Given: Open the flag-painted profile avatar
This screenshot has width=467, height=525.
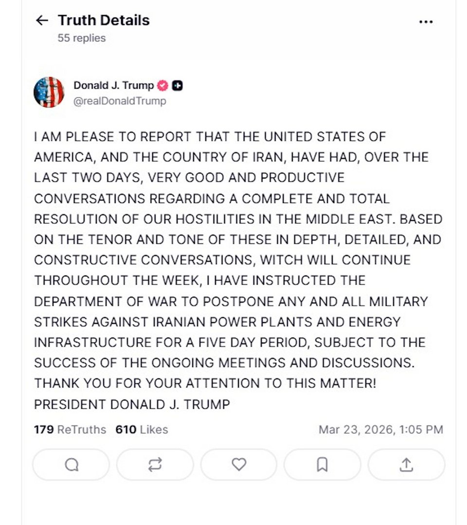Looking at the screenshot, I should (x=49, y=92).
